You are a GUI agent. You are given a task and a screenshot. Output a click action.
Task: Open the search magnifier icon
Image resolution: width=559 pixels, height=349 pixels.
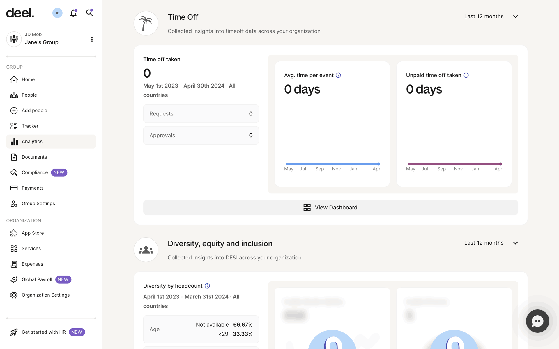pos(89,13)
